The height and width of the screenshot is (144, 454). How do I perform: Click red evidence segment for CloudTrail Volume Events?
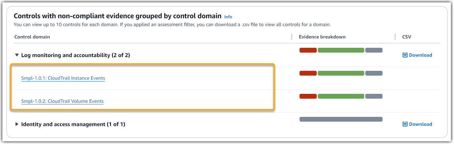[308, 96]
